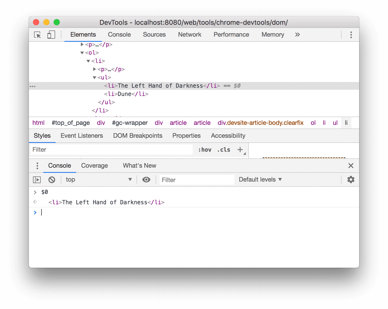This screenshot has height=309, width=388.
Task: Select the Dune li node
Action: pyautogui.click(x=126, y=94)
